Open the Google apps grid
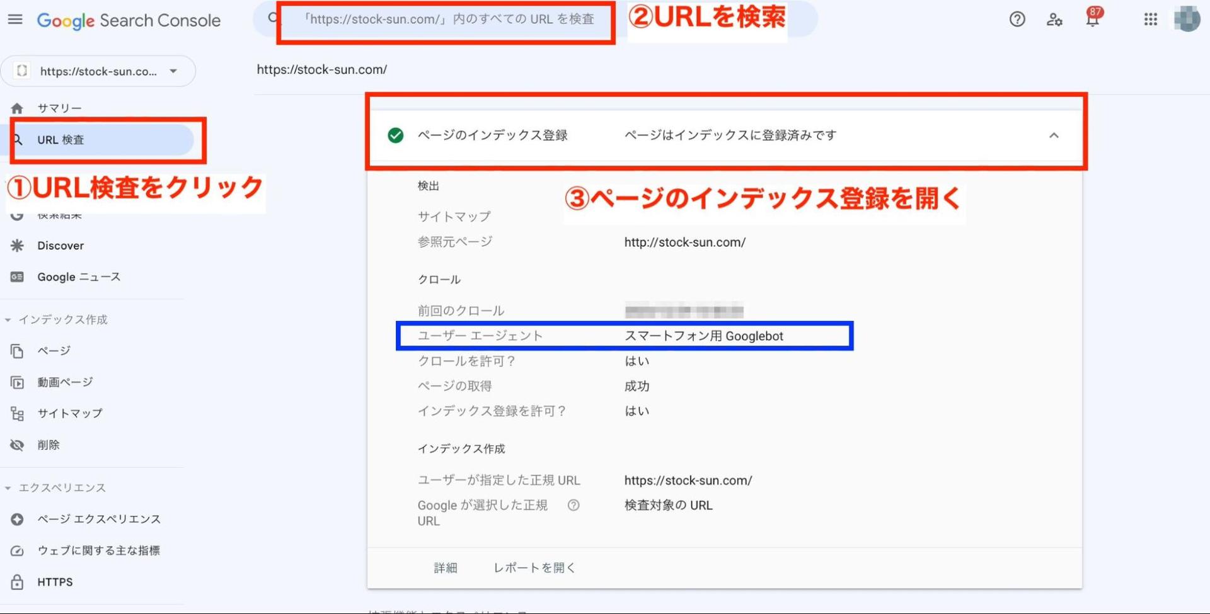 point(1151,20)
